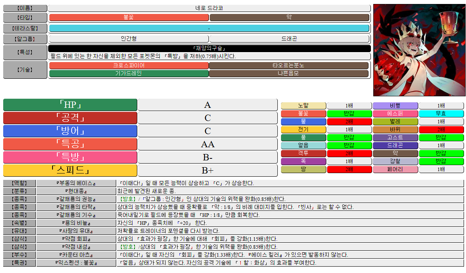Click the red 2배 cell beside 바위
Viewport: 466px width, 273px height.
[441, 129]
